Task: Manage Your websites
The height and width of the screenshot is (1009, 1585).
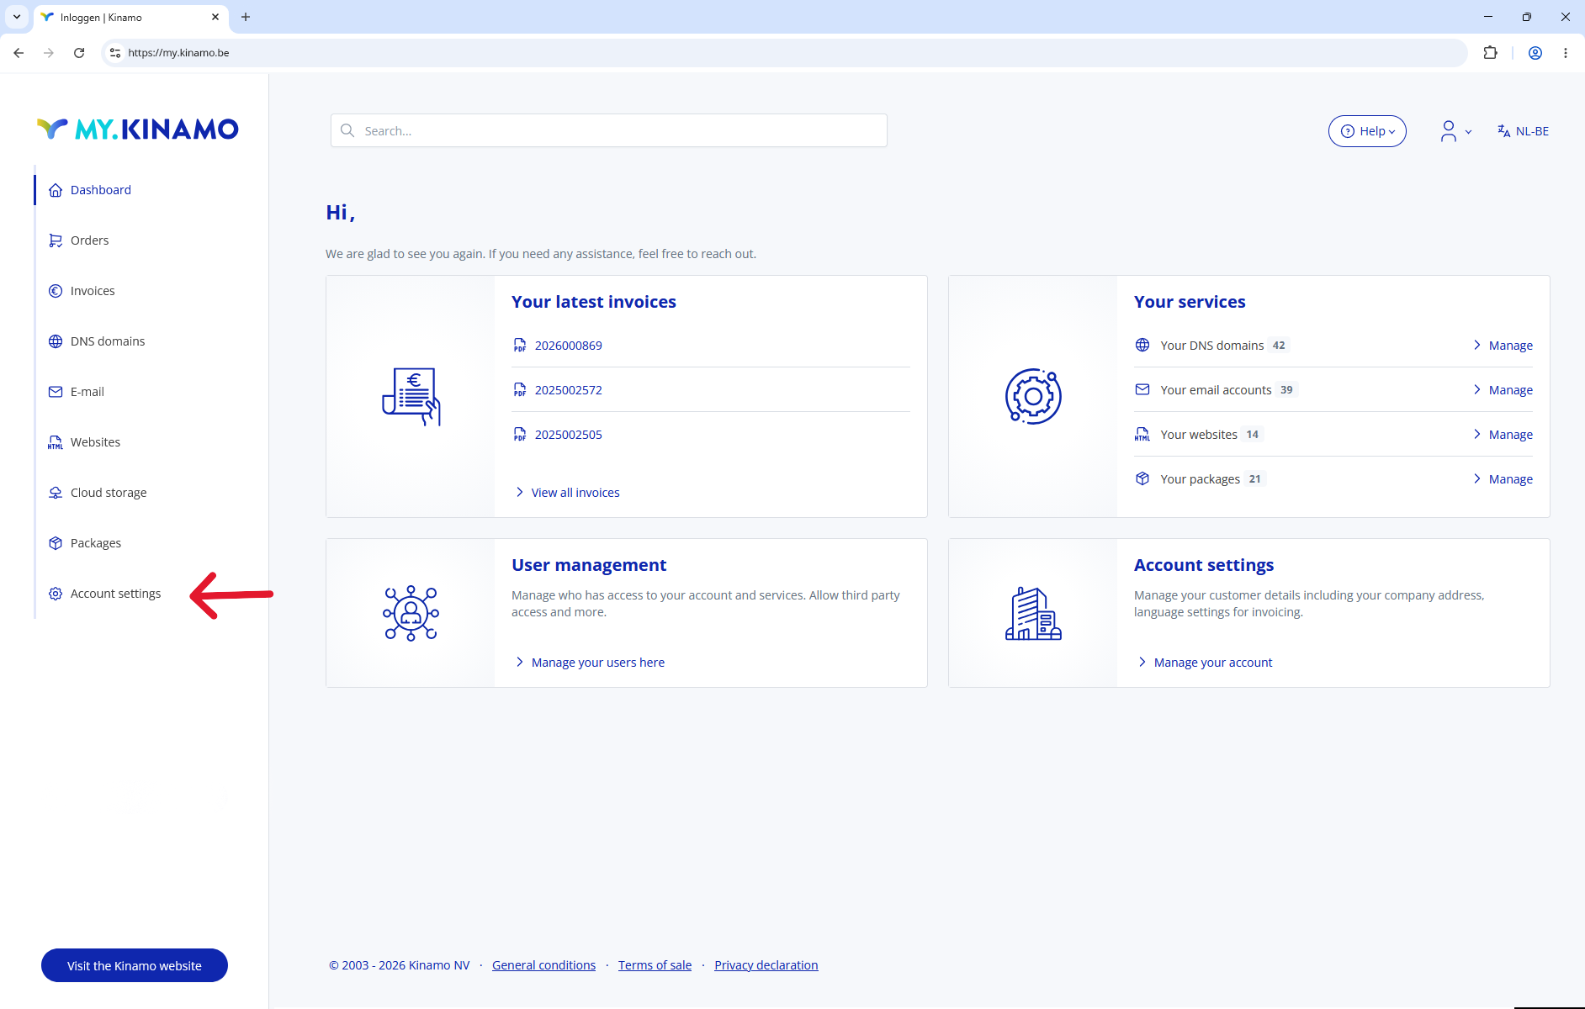Action: point(1503,435)
